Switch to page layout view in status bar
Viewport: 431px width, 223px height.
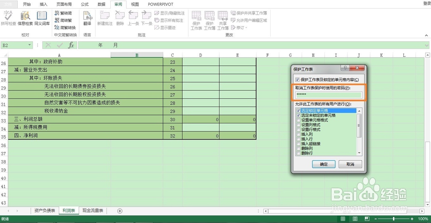pos(355,219)
